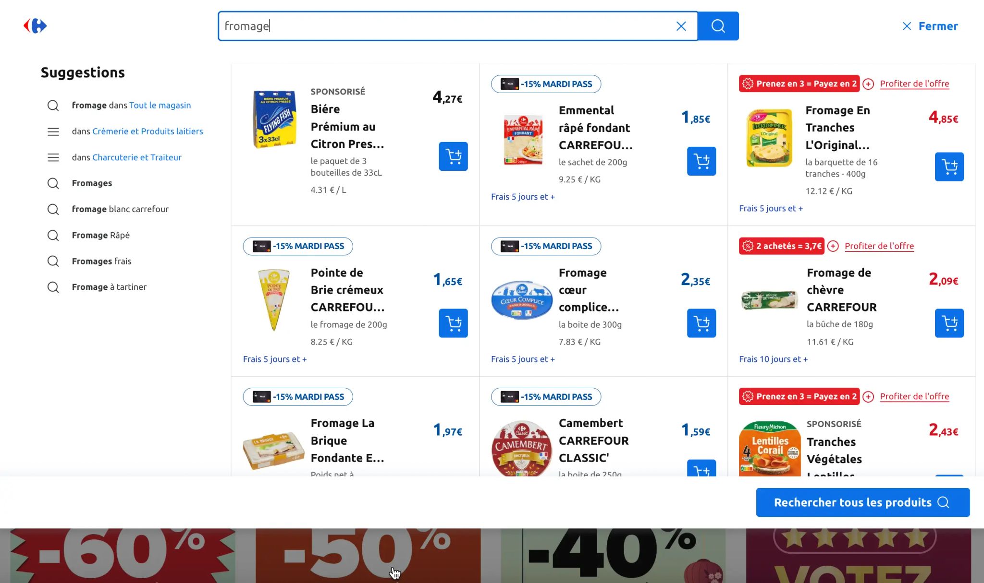Choose the 'Fromage Râpé' suggestion
The height and width of the screenshot is (583, 984).
point(100,235)
